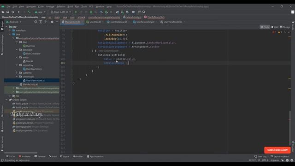Open the Navigate menu

click(31, 6)
